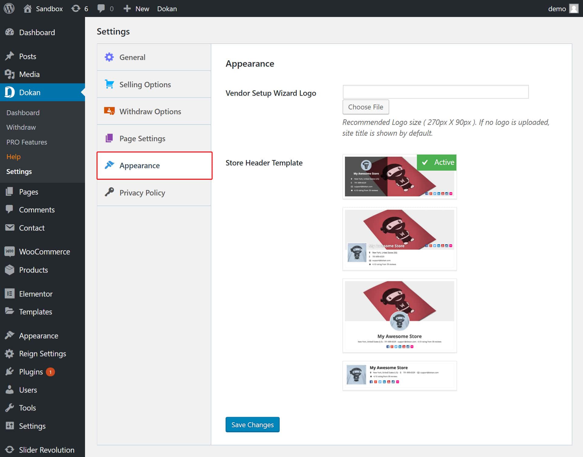Viewport: 583px width, 457px height.
Task: Click the Sandbox site name link
Action: pos(49,8)
